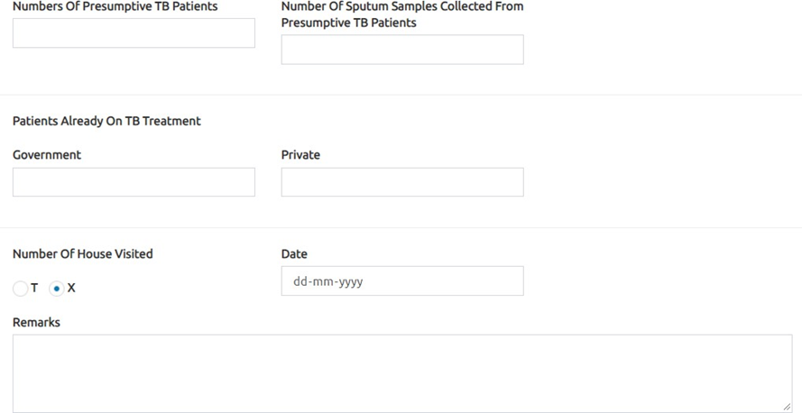Click the letter T label beside the radio

(x=34, y=288)
